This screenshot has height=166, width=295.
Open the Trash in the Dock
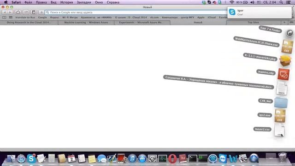(283, 158)
